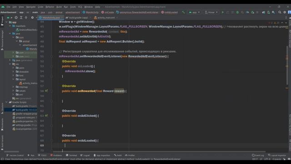Open Search Everywhere magnifier icon
Screen dimensions: 291x164
(x=280, y=12)
